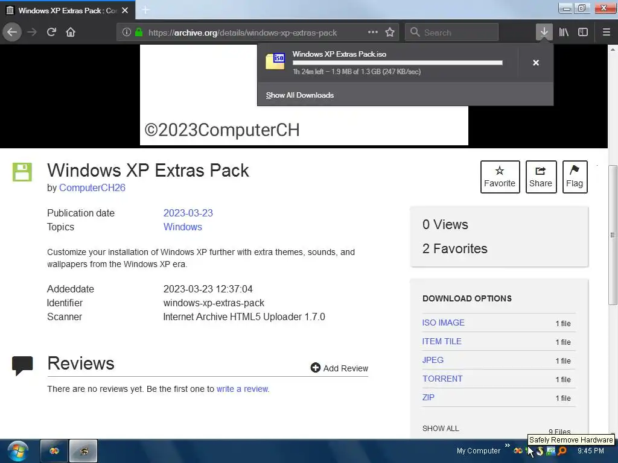Screen dimensions: 618x463
Task: Download the JPEG option
Action: [x=433, y=361]
